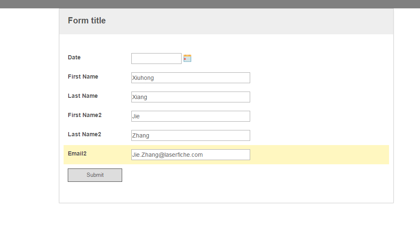Click the First Name label
Screen dimensions: 420x232
83,76
